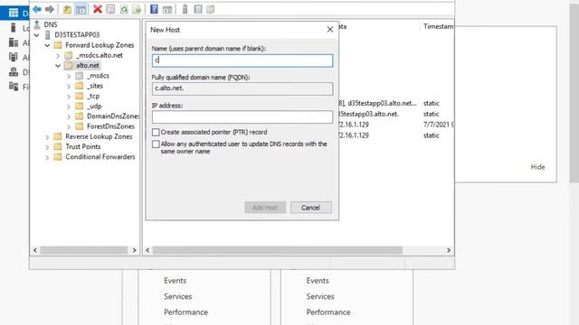Click the green Refresh toolbar icon
The image size is (579, 325).
tap(124, 9)
